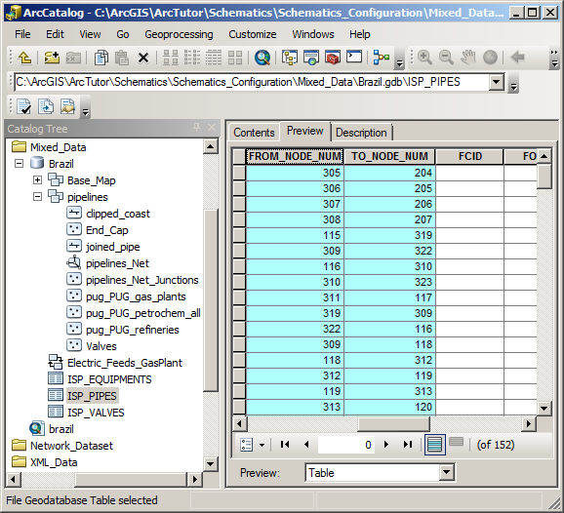
Task: Go to next record button
Action: pyautogui.click(x=386, y=445)
